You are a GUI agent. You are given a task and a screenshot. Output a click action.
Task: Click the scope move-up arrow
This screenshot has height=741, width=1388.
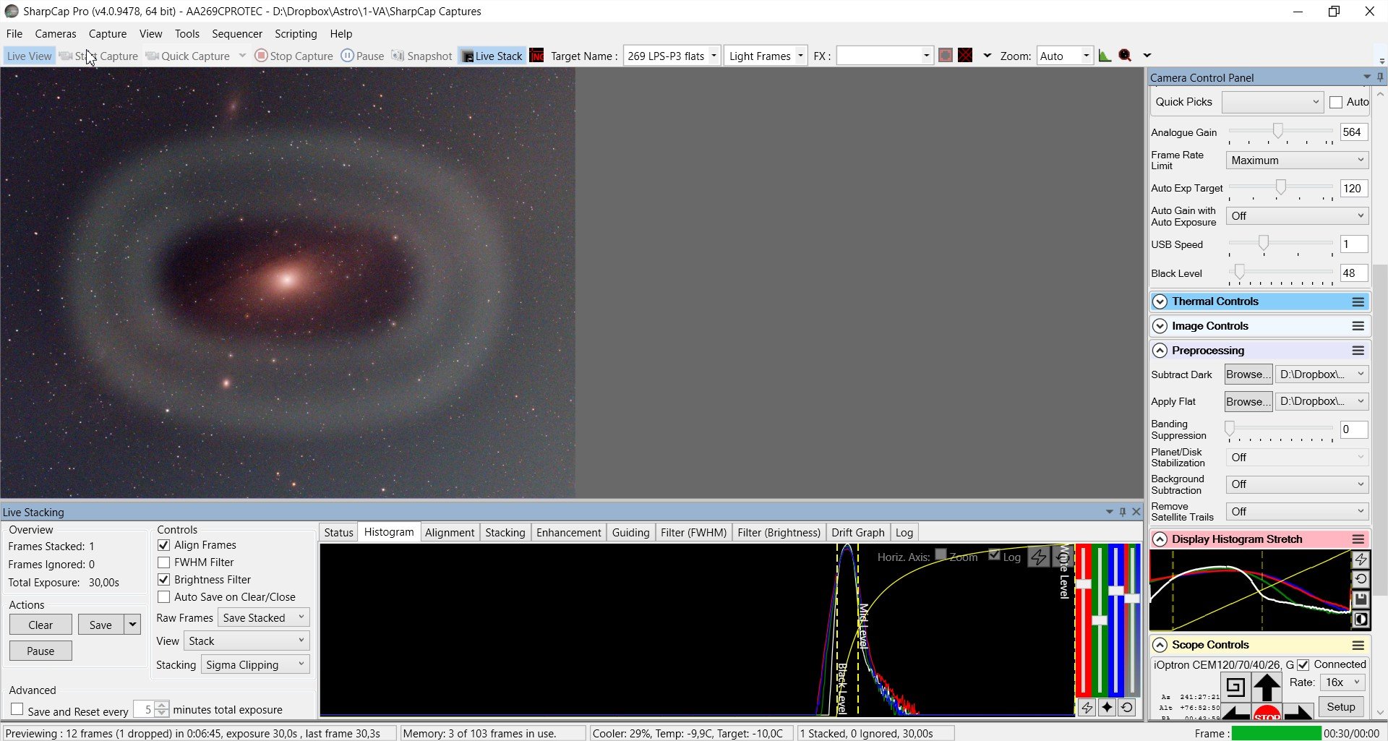[x=1267, y=687]
